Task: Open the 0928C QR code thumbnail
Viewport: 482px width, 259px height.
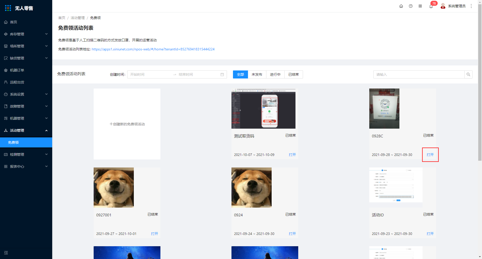Action: point(384,109)
